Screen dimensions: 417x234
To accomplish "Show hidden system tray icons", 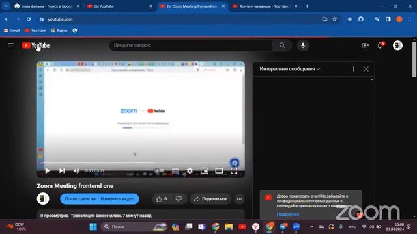I will (x=311, y=227).
